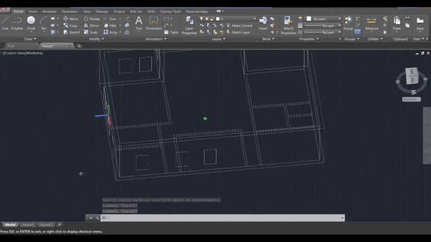Click the Fillet tool
Viewport: 431px width, 242px height.
tap(110, 26)
